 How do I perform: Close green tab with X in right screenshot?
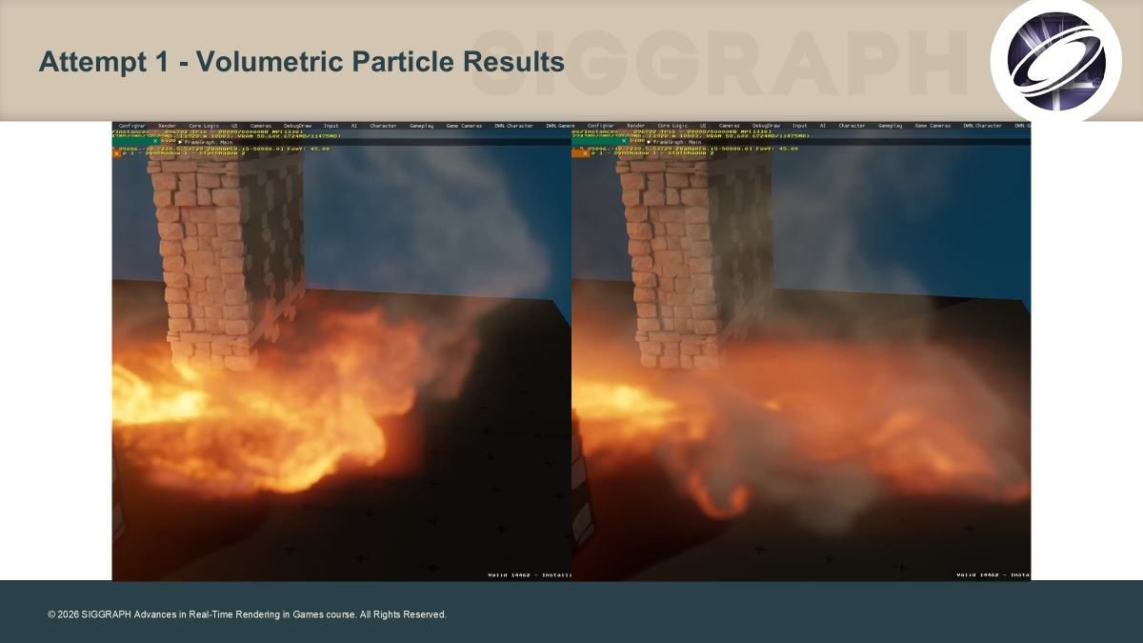624,141
